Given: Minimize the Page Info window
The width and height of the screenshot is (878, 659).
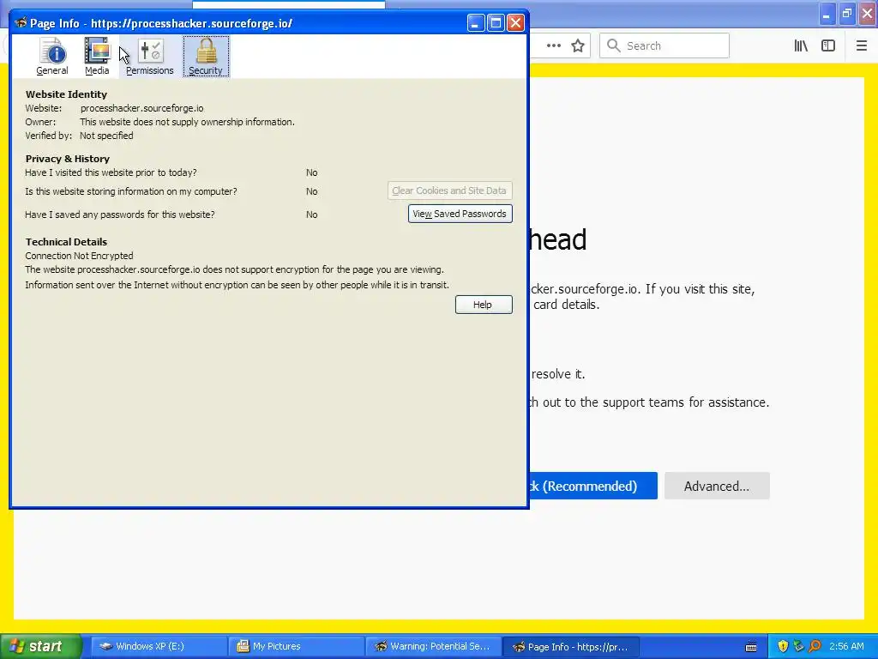Looking at the screenshot, I should pos(475,23).
